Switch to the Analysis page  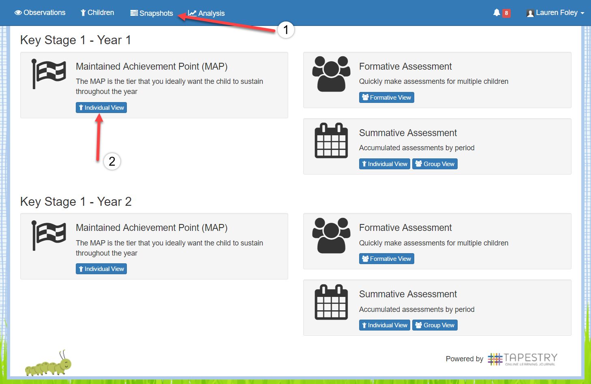coord(206,13)
